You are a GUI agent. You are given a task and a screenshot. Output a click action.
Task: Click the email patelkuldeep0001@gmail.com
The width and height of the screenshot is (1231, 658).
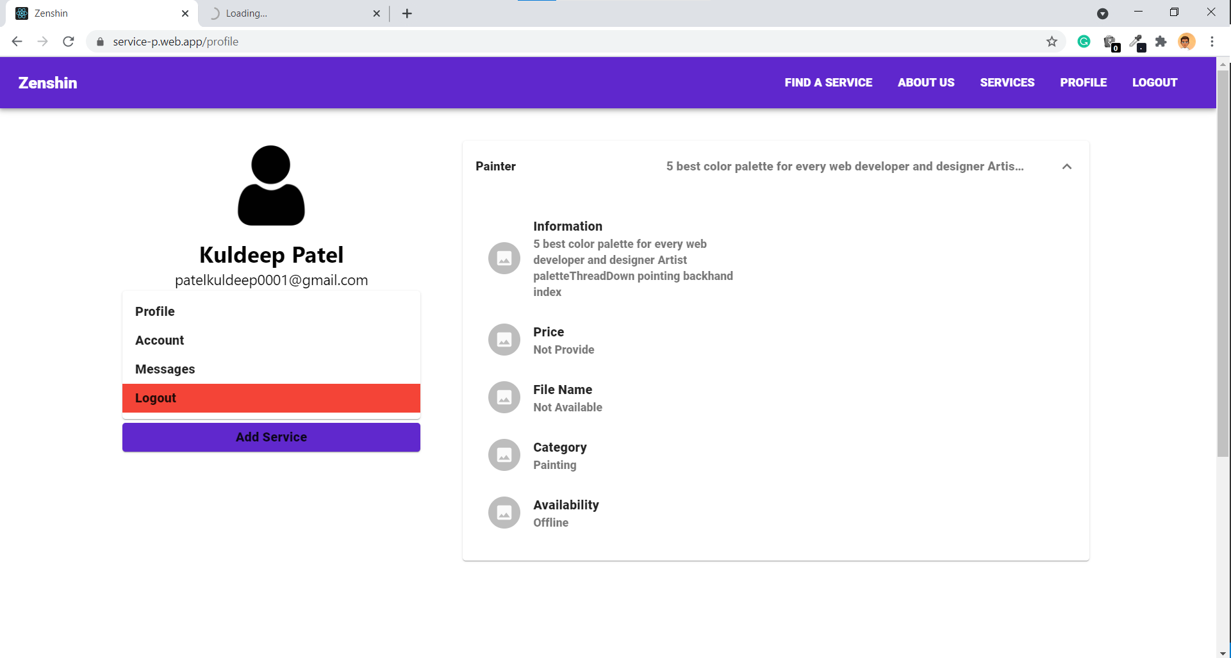[x=271, y=280]
